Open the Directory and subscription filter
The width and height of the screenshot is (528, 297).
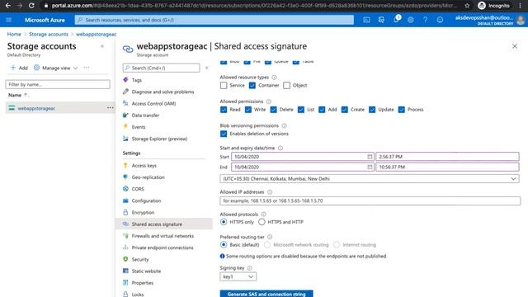tap(381, 20)
